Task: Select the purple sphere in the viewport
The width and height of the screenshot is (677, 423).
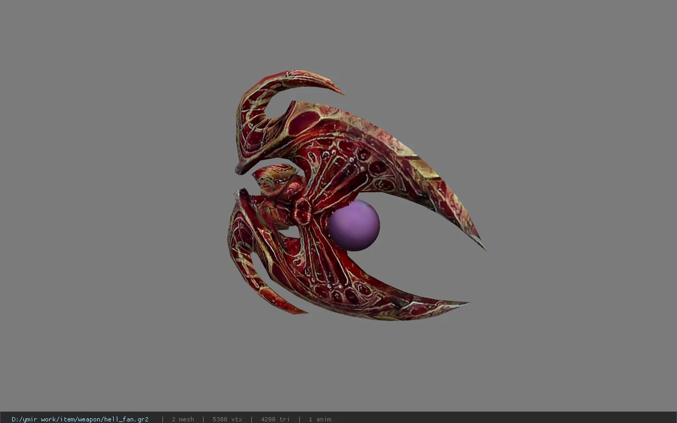Action: (354, 225)
